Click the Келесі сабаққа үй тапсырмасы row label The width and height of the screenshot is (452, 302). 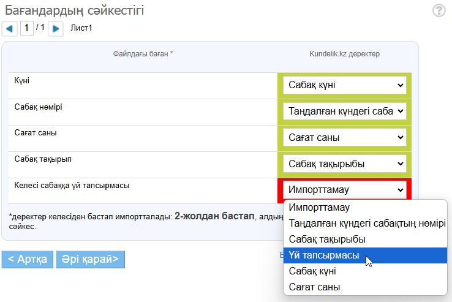(72, 185)
